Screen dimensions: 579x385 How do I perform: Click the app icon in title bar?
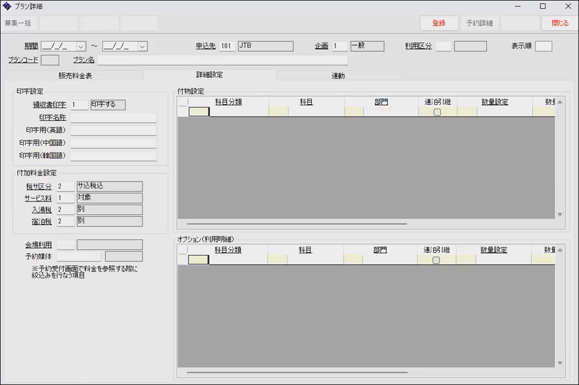click(7, 7)
